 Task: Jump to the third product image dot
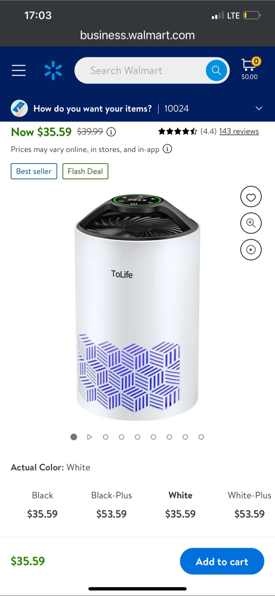(x=105, y=437)
